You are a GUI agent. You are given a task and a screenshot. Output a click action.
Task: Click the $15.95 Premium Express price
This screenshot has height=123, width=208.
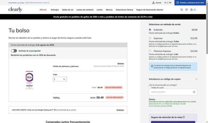pos(194,51)
